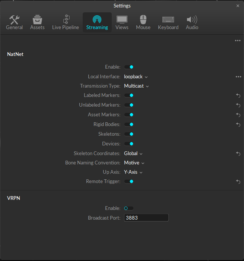Open the Audio settings tab
The image size is (244, 261).
coord(192,22)
